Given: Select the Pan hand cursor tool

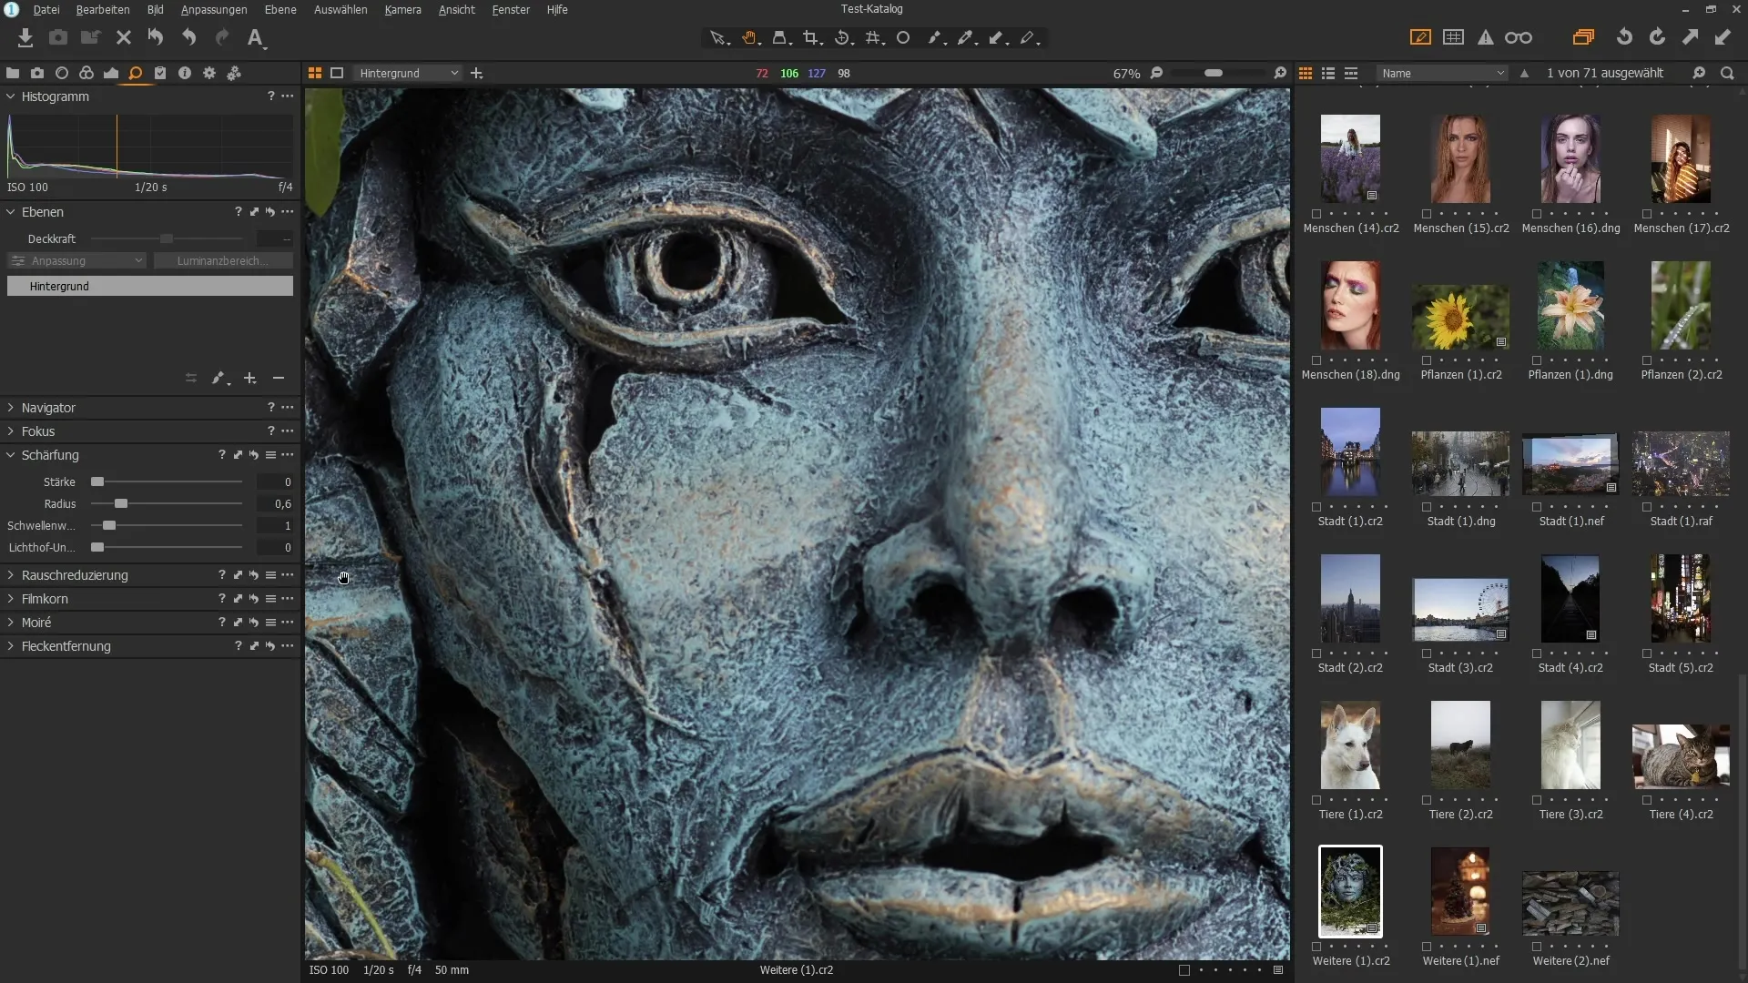Looking at the screenshot, I should (750, 38).
